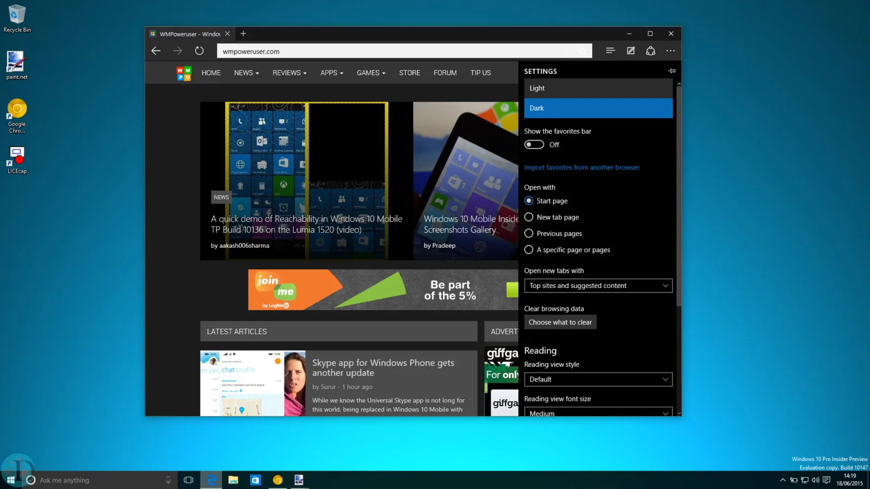Click the Edge icon in the taskbar
The height and width of the screenshot is (489, 870).
(211, 480)
